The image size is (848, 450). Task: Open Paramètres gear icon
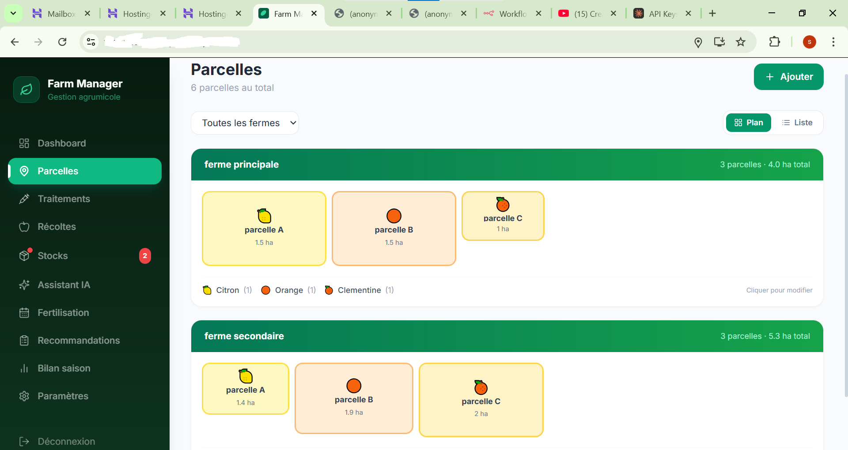[24, 396]
